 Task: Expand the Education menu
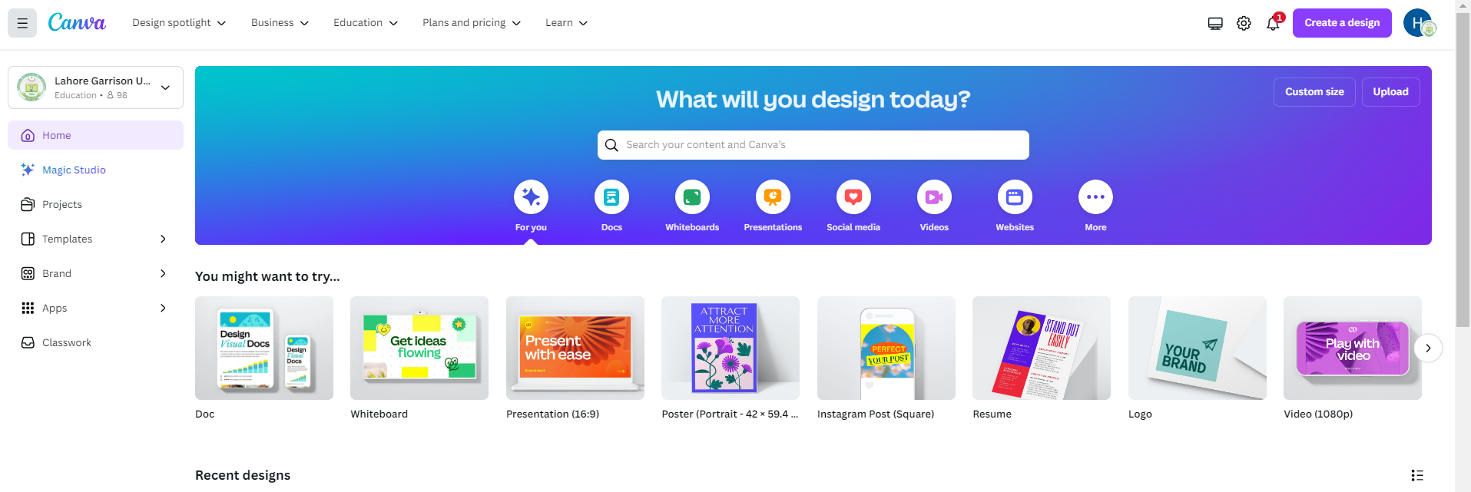pos(366,23)
